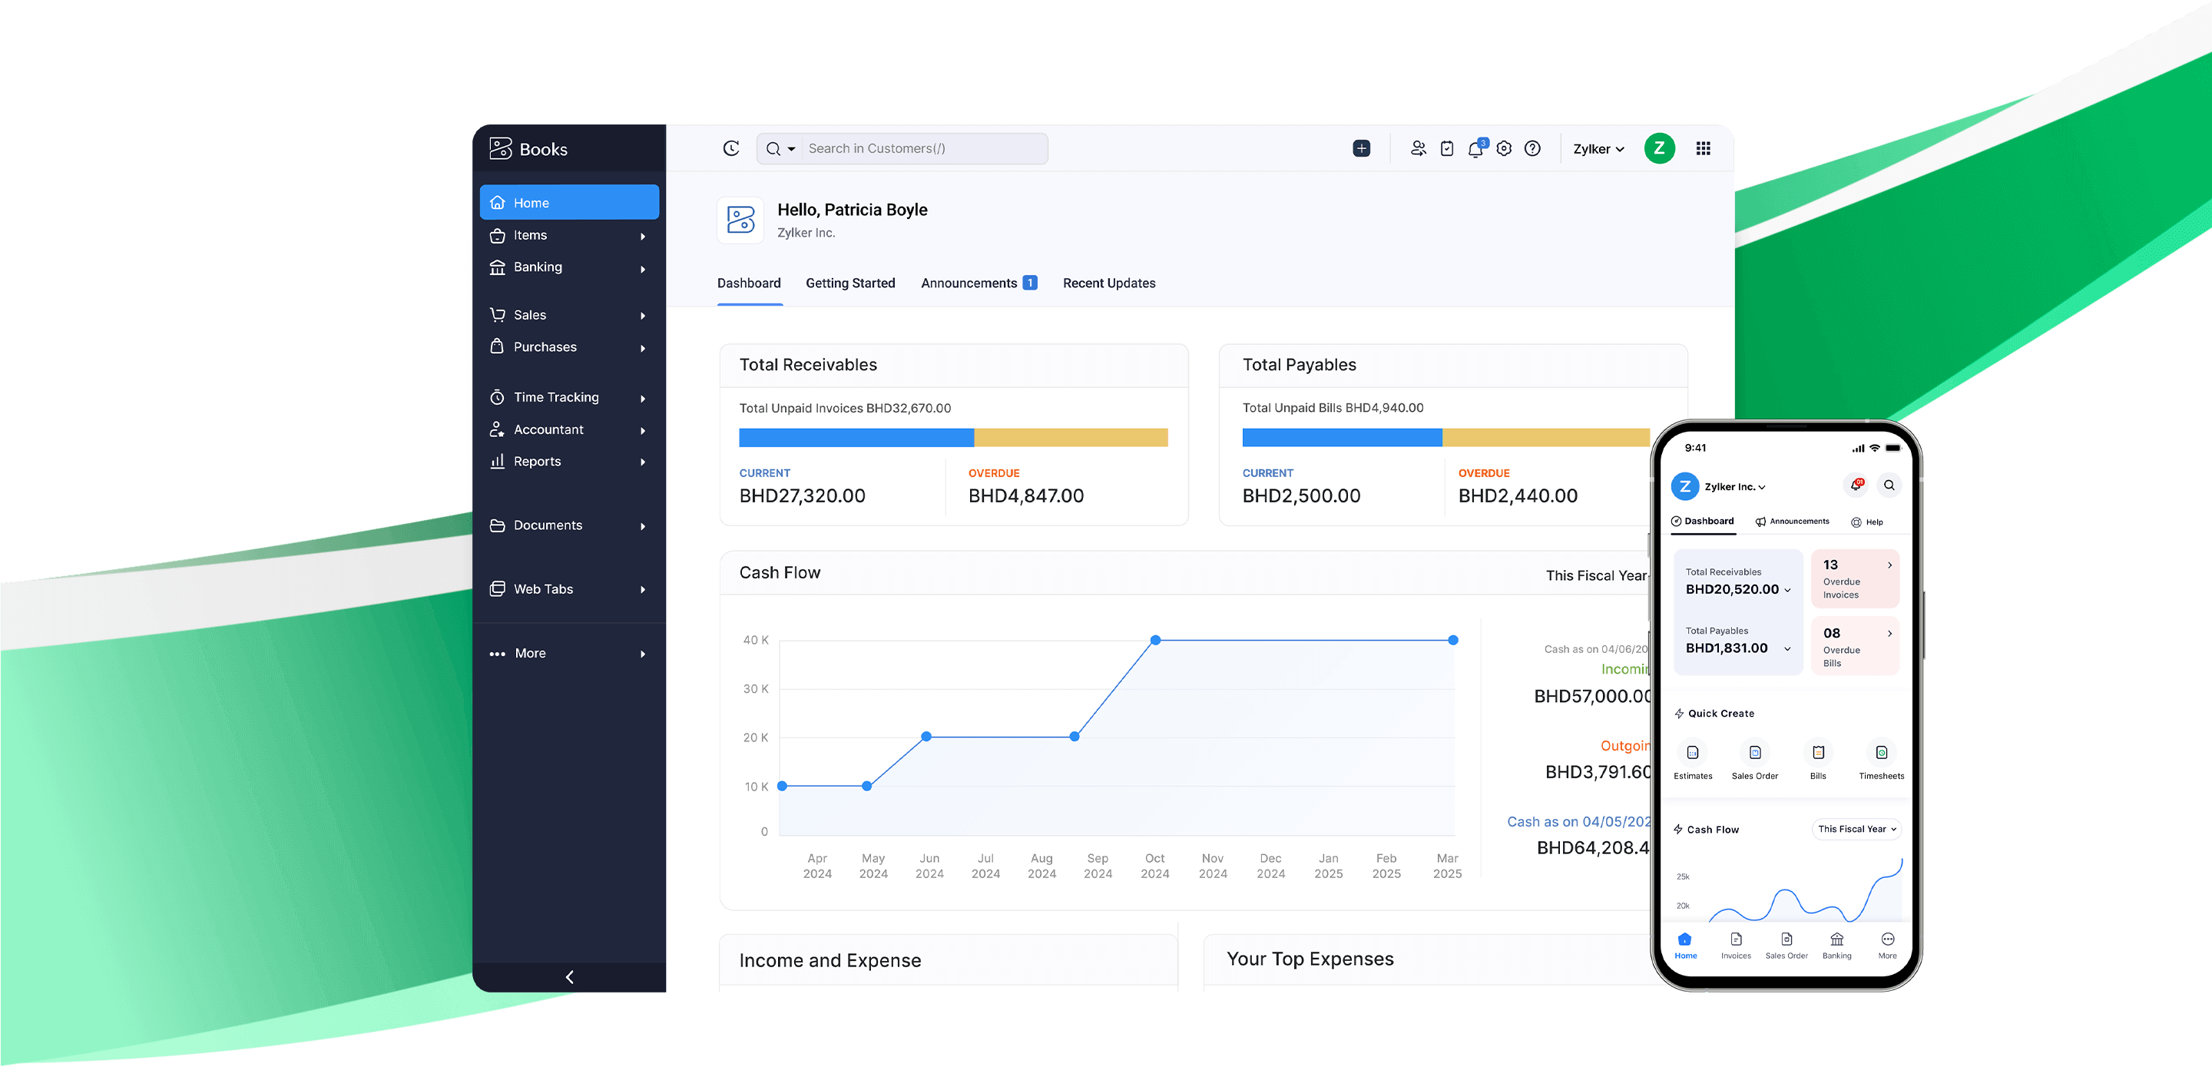Click the blue Current receivables bar
2212x1067 pixels.
(856, 437)
